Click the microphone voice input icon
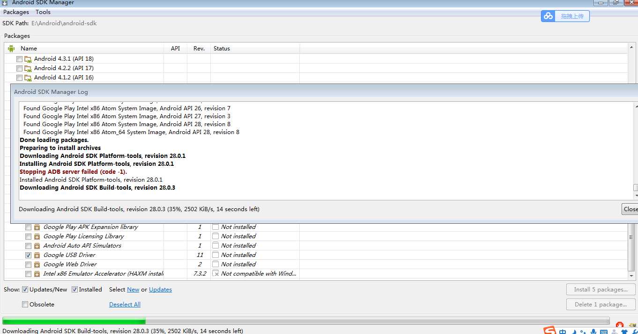The image size is (638, 334). (x=593, y=332)
